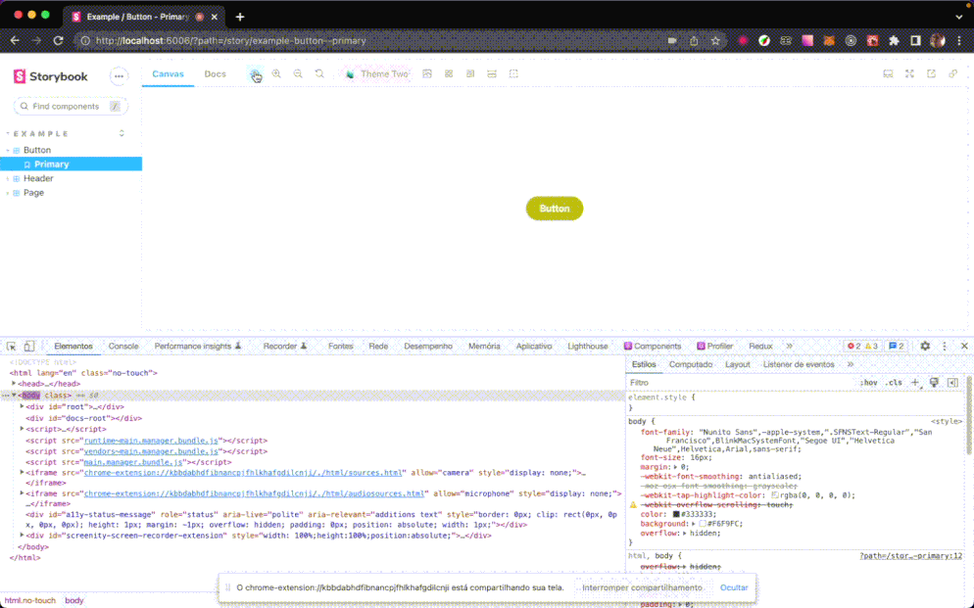Expand the Header component in sidebar
The image size is (974, 608).
38,178
